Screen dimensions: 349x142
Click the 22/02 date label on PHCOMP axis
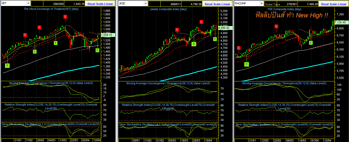tap(277, 140)
